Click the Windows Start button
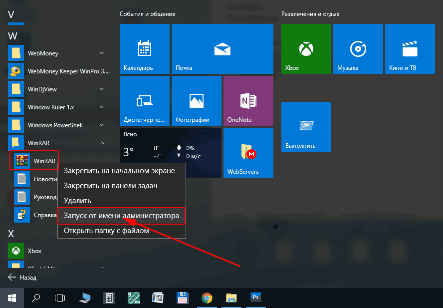This screenshot has width=443, height=308. 12,298
